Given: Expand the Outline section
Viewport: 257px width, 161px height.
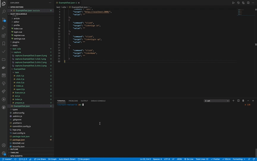Looking at the screenshot, I should [x=14, y=149].
